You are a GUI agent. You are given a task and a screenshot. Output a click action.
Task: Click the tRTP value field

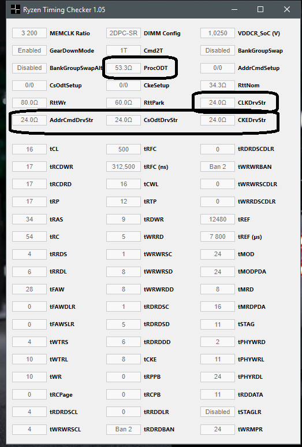click(x=124, y=202)
